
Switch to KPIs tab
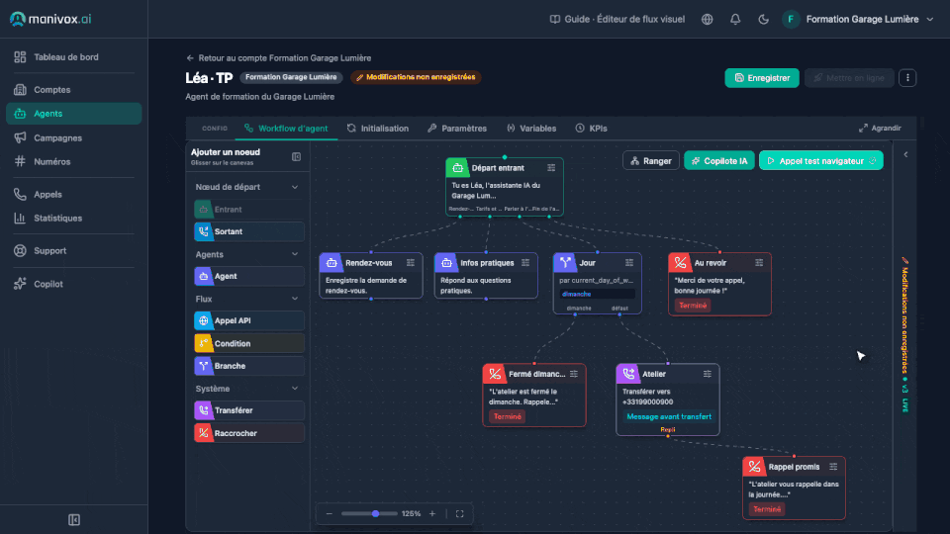(591, 129)
